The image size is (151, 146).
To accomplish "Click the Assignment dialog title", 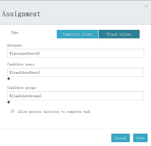I will click(x=21, y=14).
